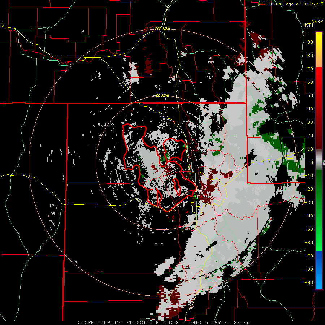Click the [KT] units label
This screenshot has height=325, width=325.
(308, 25)
